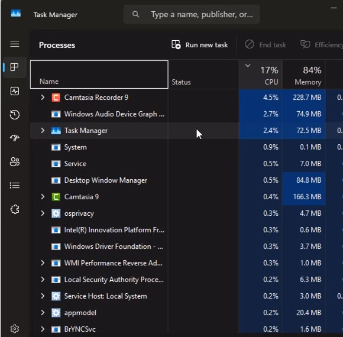Sort processes by Status column header

pyautogui.click(x=203, y=74)
